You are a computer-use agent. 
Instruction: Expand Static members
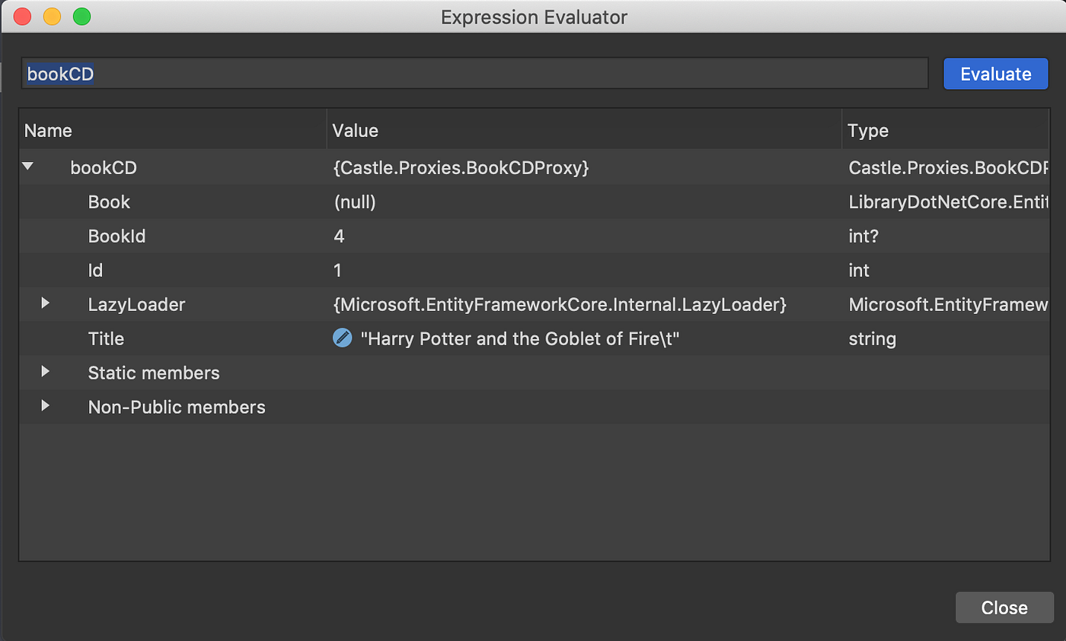tap(46, 372)
